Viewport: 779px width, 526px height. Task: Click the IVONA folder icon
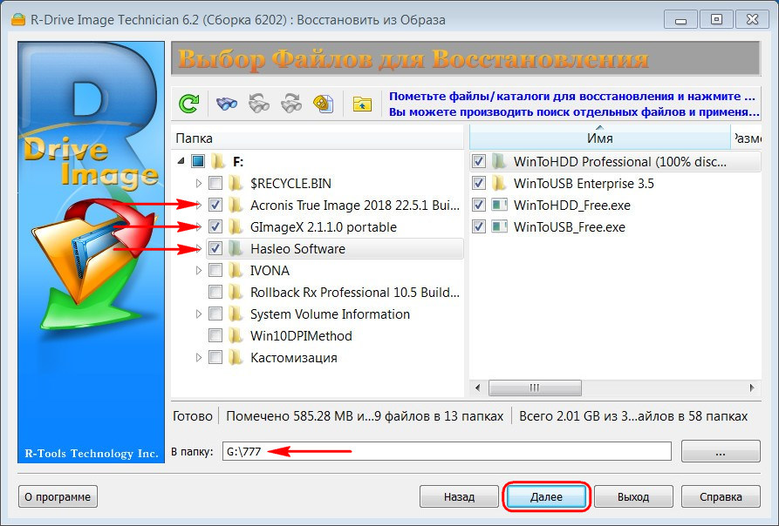(x=236, y=270)
